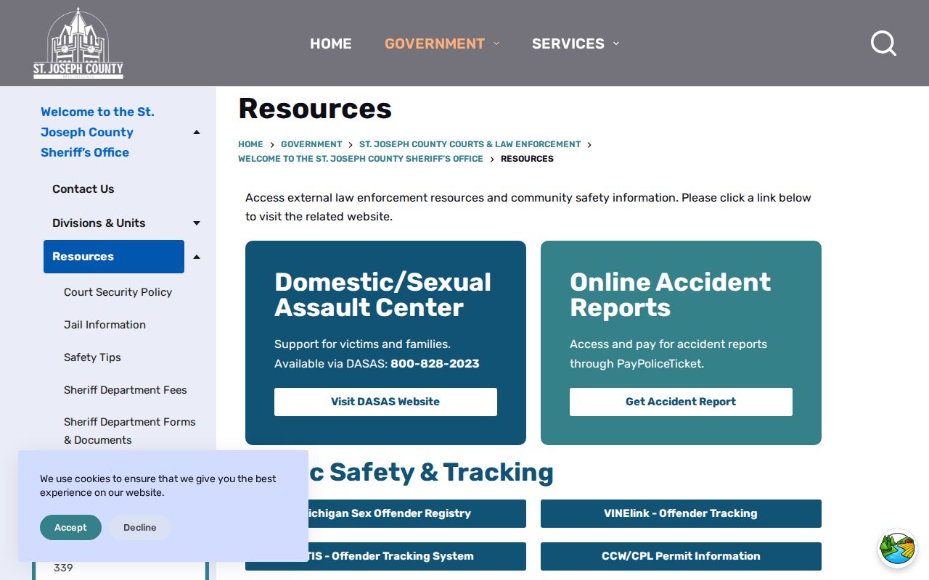Select Resources in the sidebar menu
This screenshot has height=580, width=929.
114,257
